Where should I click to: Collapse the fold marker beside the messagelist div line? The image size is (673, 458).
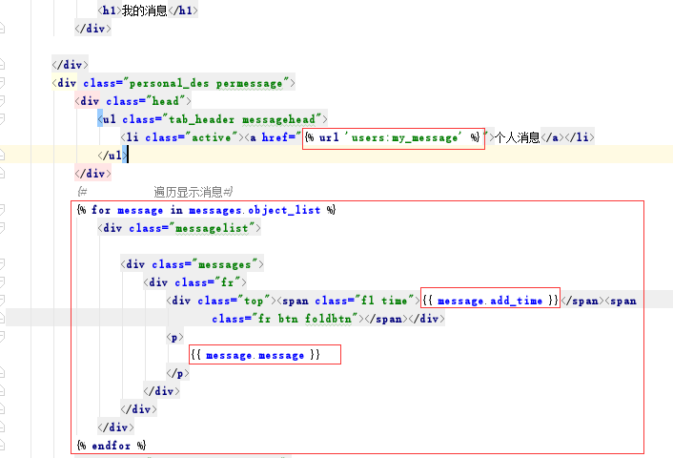(2, 228)
